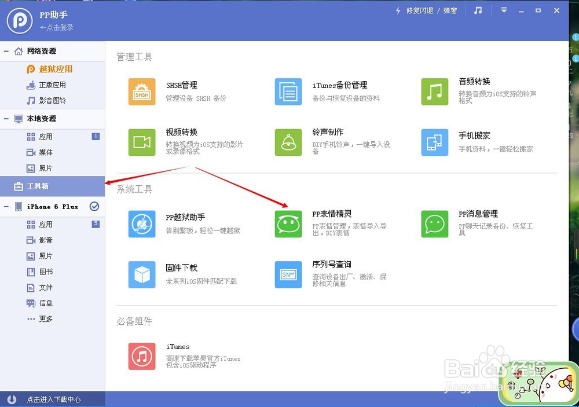This screenshot has width=579, height=407.
Task: Open 应用 under 本地资源
Action: point(53,137)
